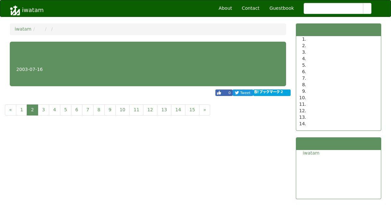Image resolution: width=391 pixels, height=205 pixels.
Task: Click the Facebook Like thumbs-up button
Action: (224, 93)
